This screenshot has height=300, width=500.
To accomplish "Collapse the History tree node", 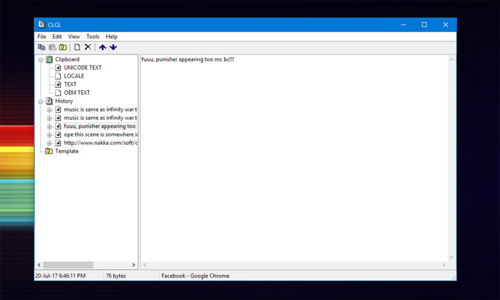I will click(41, 101).
